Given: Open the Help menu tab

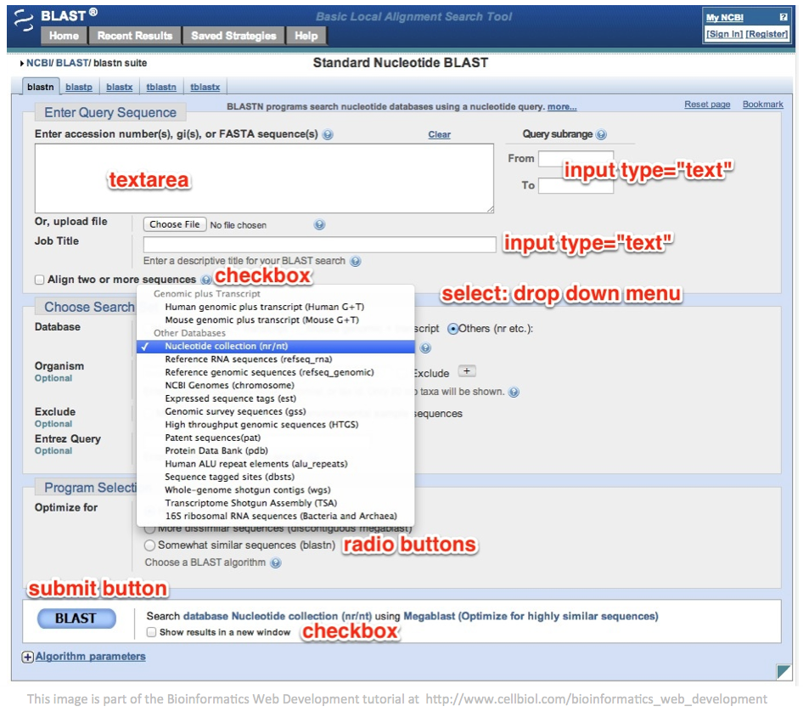Looking at the screenshot, I should pyautogui.click(x=306, y=36).
